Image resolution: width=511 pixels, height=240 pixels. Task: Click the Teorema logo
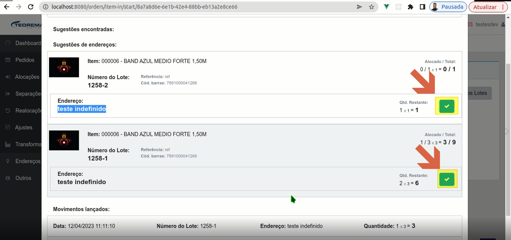26,24
